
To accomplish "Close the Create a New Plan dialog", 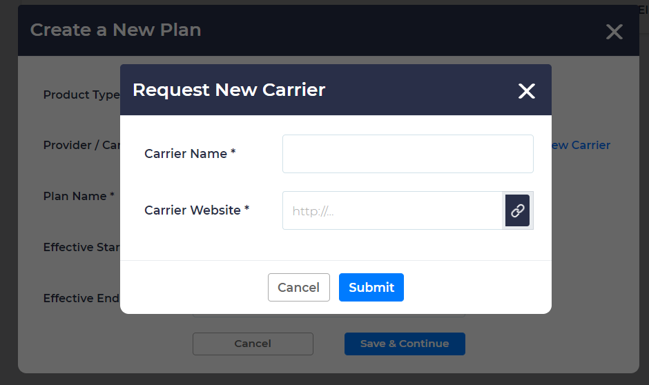I will coord(614,32).
